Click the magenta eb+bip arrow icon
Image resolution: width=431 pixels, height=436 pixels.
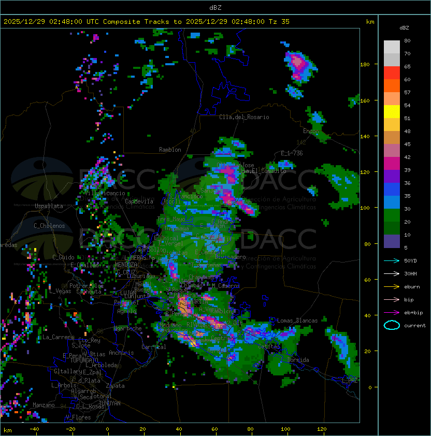pos(392,313)
